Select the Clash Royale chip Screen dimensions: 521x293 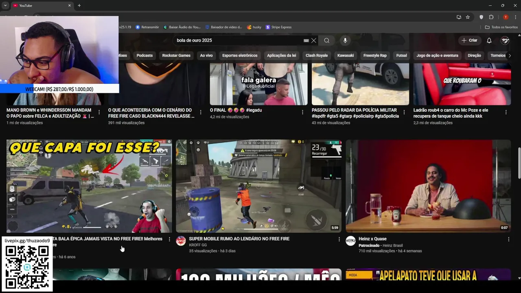coord(317,55)
